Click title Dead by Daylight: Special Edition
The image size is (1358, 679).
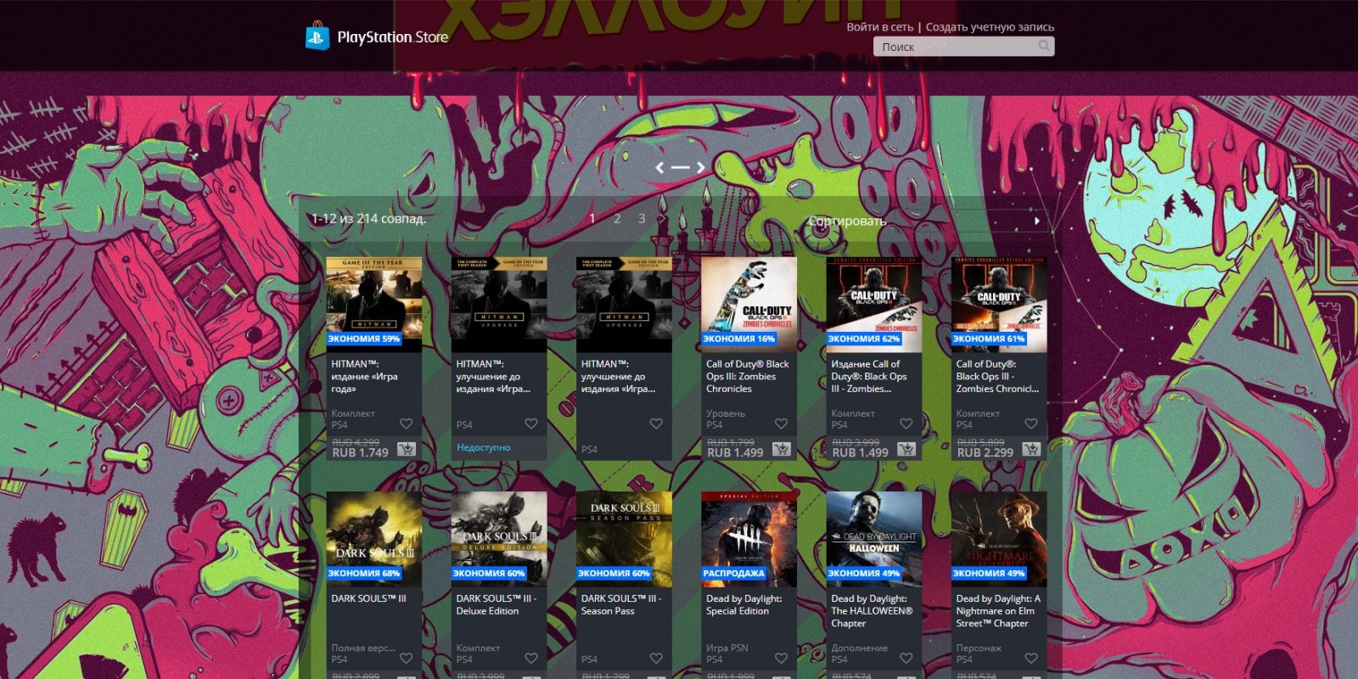pyautogui.click(x=744, y=604)
